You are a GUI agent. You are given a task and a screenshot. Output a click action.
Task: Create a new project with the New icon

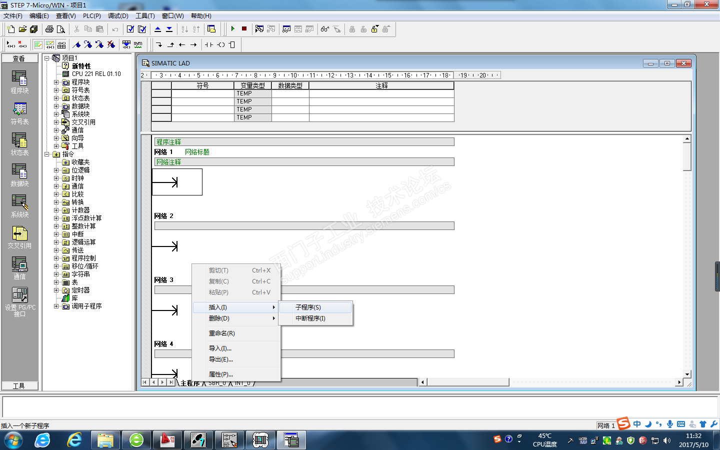click(11, 29)
